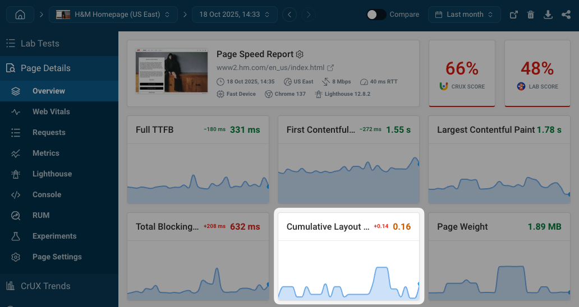Open the Full TTFB metric card
Viewport: 579px width, 307px height.
coord(198,160)
